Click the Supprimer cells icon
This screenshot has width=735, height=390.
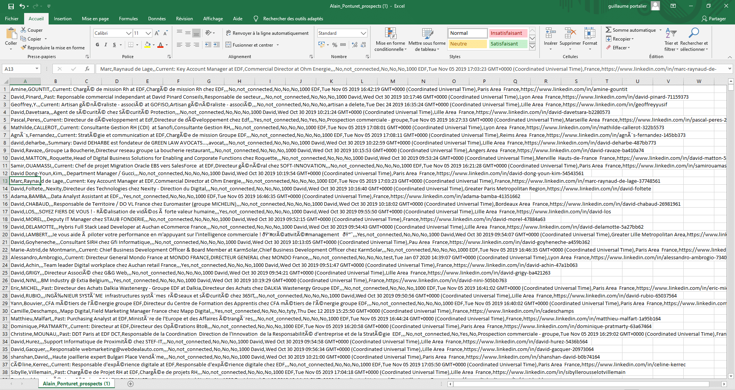[570, 33]
